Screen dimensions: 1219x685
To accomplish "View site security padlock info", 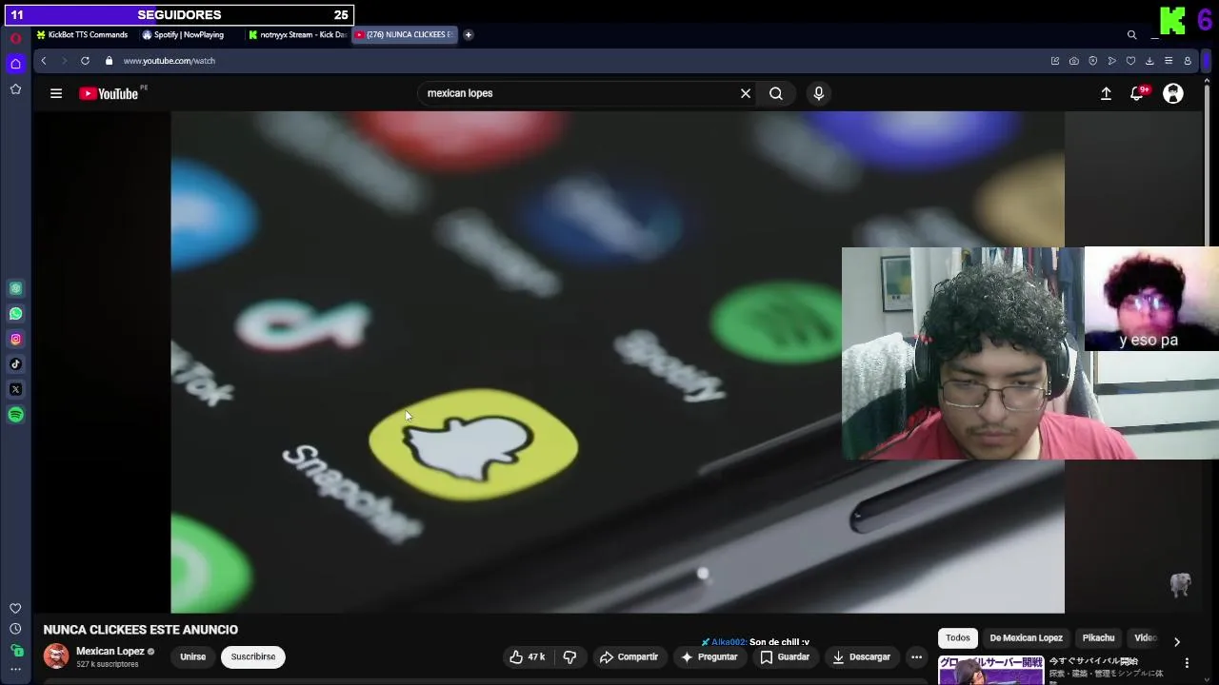I will click(x=109, y=61).
